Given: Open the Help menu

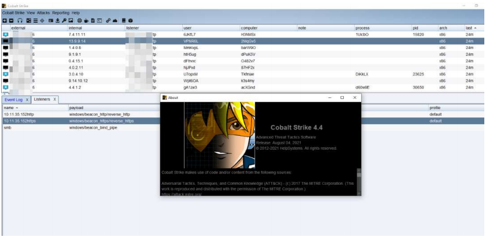Looking at the screenshot, I should 76,13.
